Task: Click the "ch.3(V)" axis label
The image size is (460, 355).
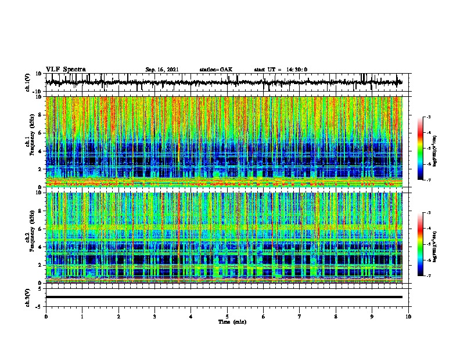Action: point(28,298)
